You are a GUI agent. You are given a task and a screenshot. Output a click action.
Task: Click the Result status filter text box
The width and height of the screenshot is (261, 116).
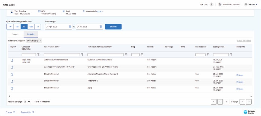tap(200, 55)
